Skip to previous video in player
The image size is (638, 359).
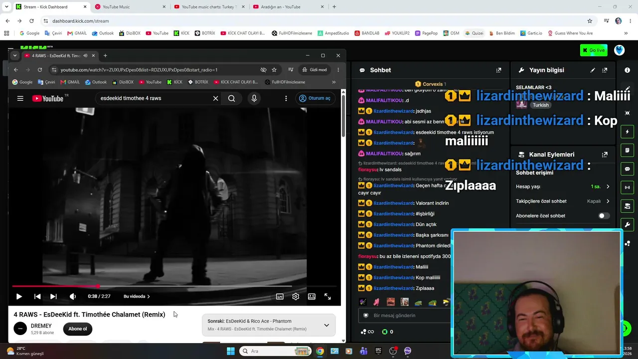pyautogui.click(x=37, y=296)
